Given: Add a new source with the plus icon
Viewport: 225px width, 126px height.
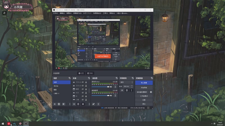Looking at the screenshot, I should [x=74, y=104].
